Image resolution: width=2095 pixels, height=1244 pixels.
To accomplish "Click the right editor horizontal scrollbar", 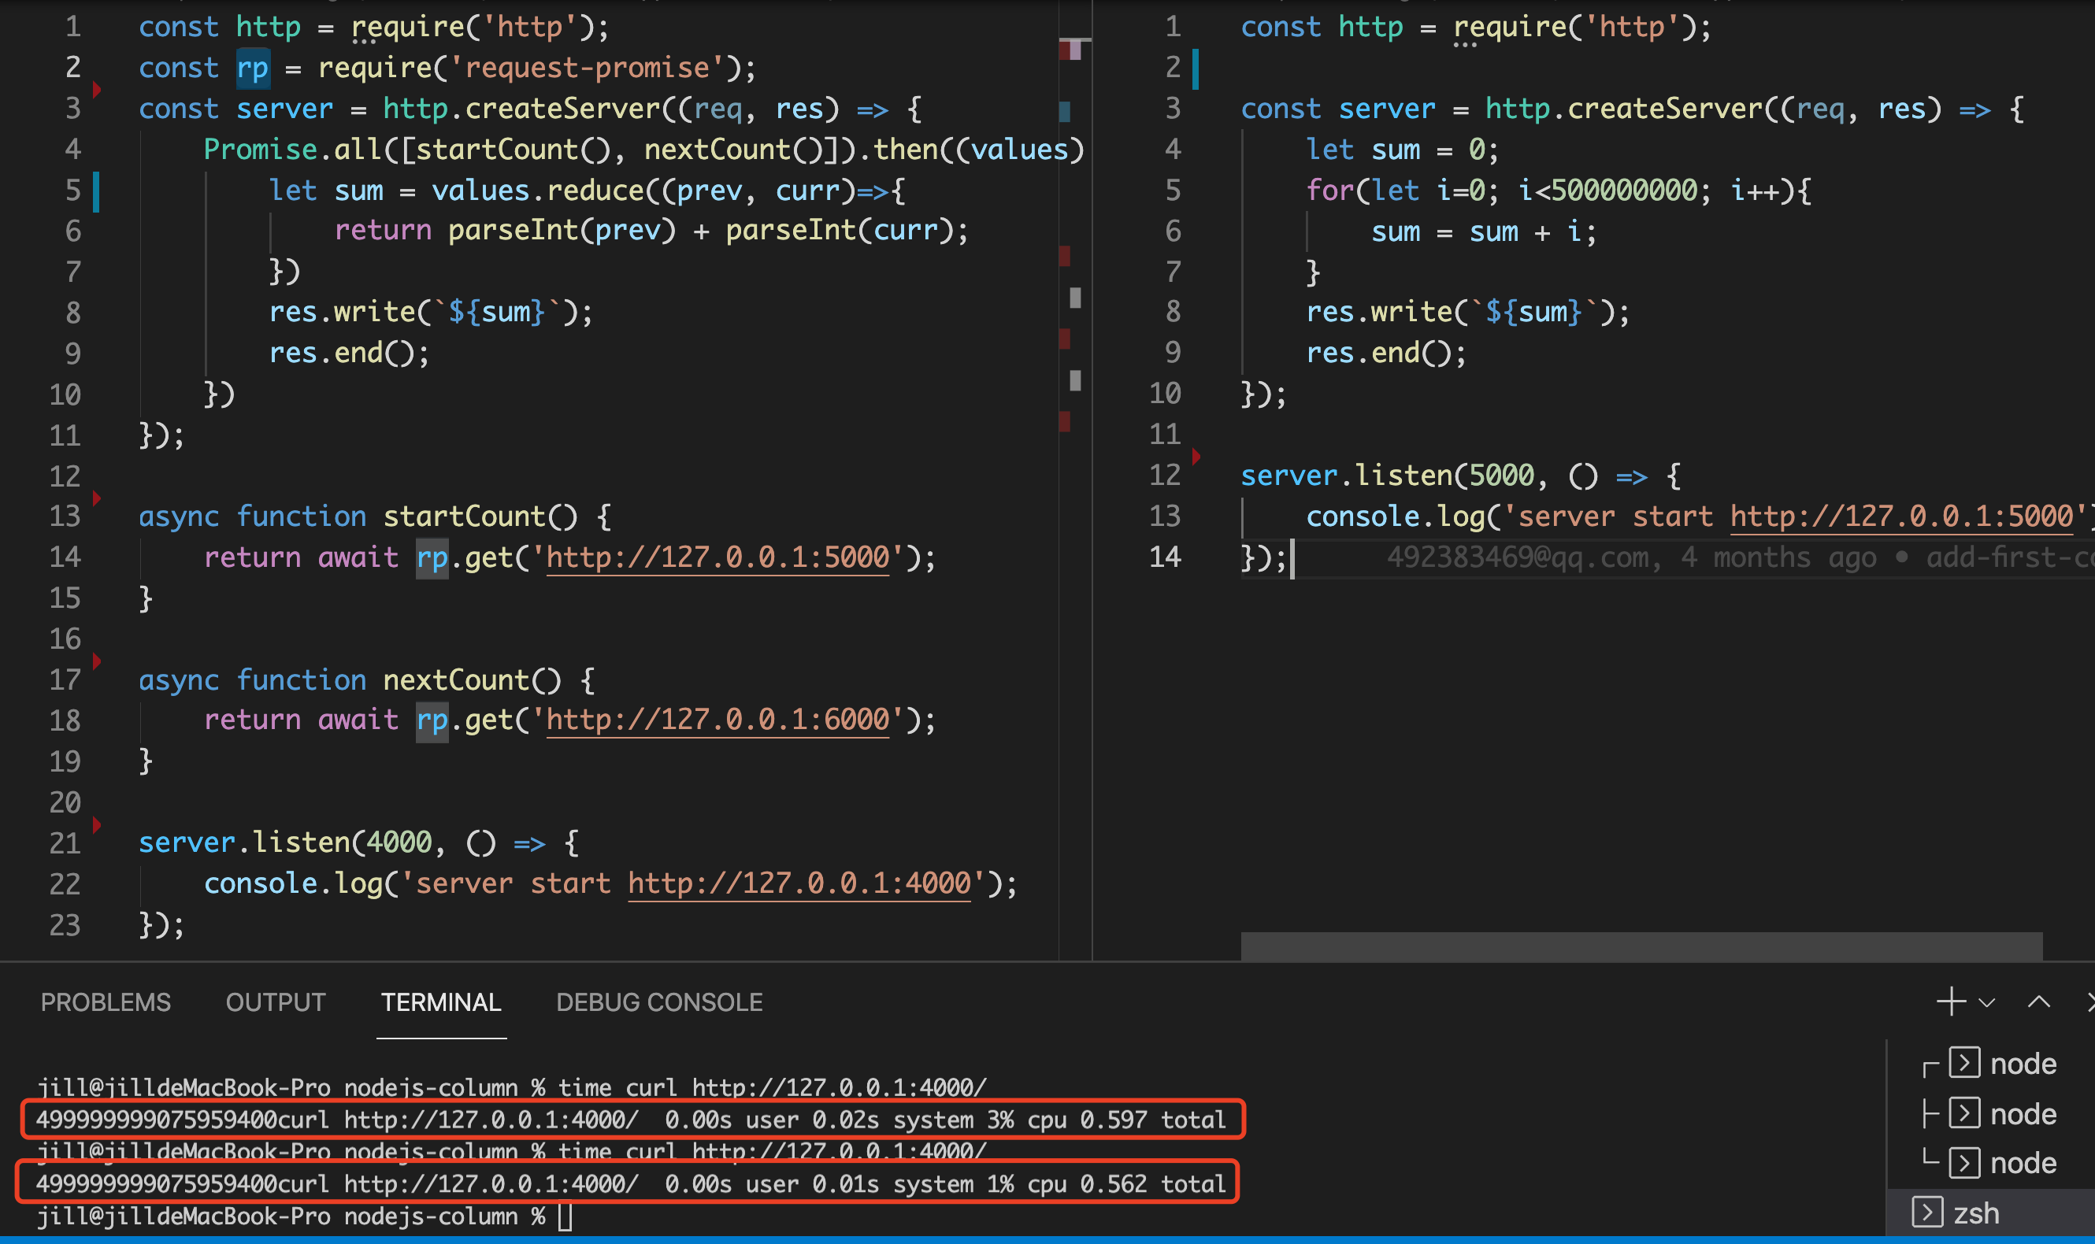I will [1641, 946].
